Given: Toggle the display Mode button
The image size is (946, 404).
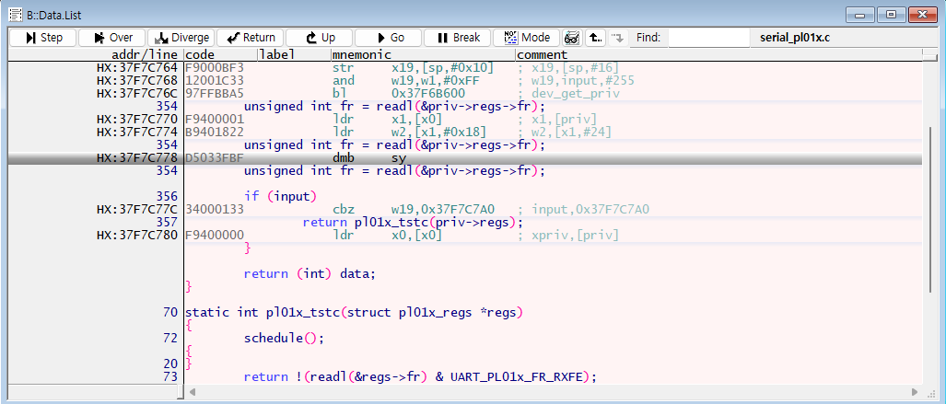Looking at the screenshot, I should pyautogui.click(x=527, y=38).
